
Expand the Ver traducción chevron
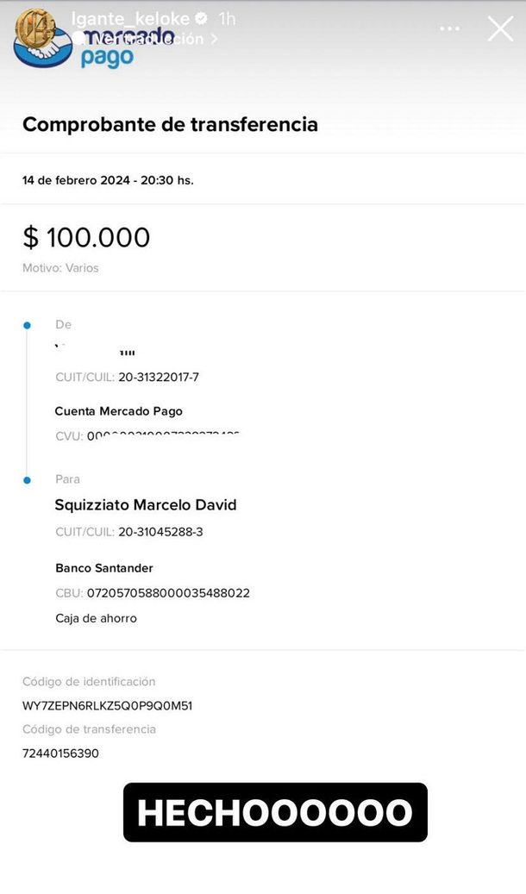215,39
